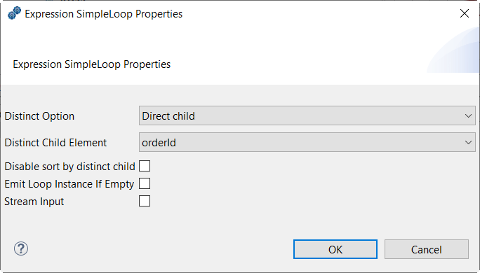Enable Disable sort by distinct child checkbox
The width and height of the screenshot is (480, 273).
(x=145, y=166)
